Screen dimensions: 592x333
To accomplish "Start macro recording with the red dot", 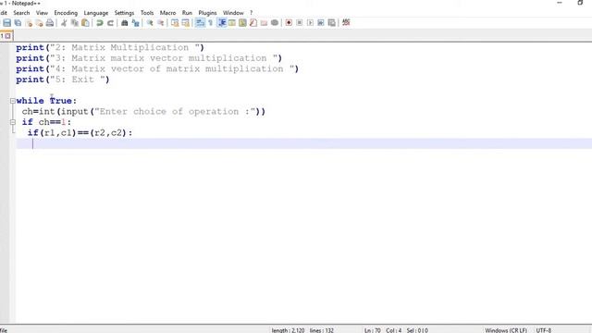I will 289,23.
